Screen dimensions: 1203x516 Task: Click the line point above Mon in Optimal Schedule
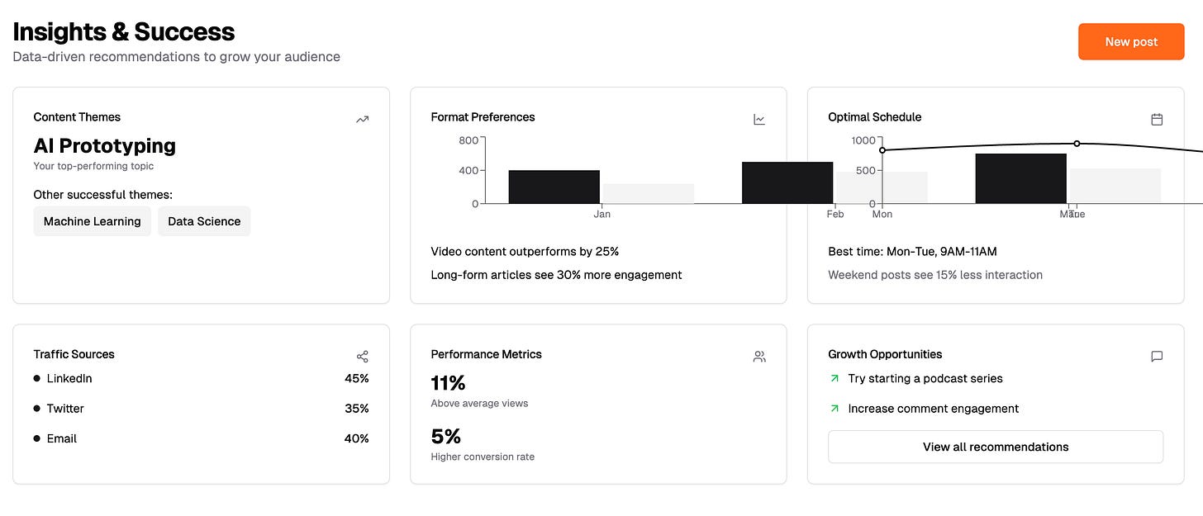882,150
